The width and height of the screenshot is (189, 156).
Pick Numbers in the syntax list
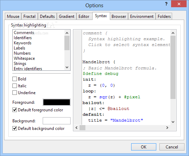point(39,53)
